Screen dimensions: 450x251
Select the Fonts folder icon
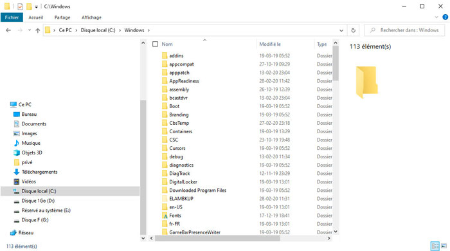tap(165, 216)
